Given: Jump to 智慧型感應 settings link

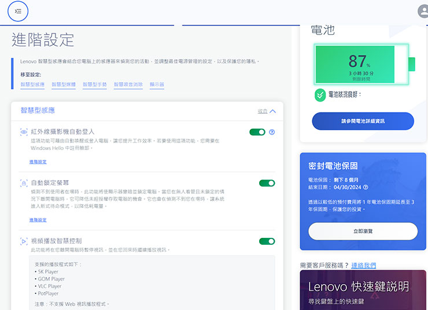Looking at the screenshot, I should tap(32, 84).
